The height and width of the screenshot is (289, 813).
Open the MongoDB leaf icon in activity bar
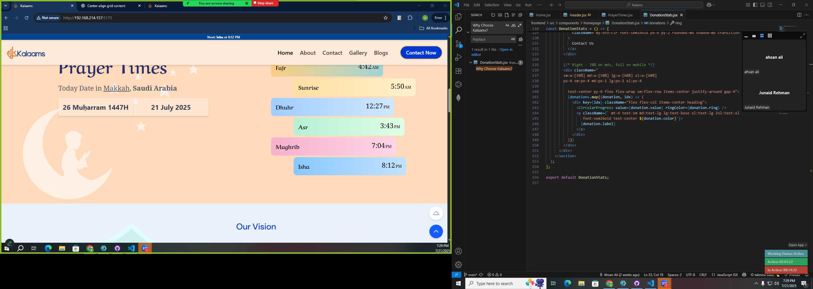click(x=458, y=98)
